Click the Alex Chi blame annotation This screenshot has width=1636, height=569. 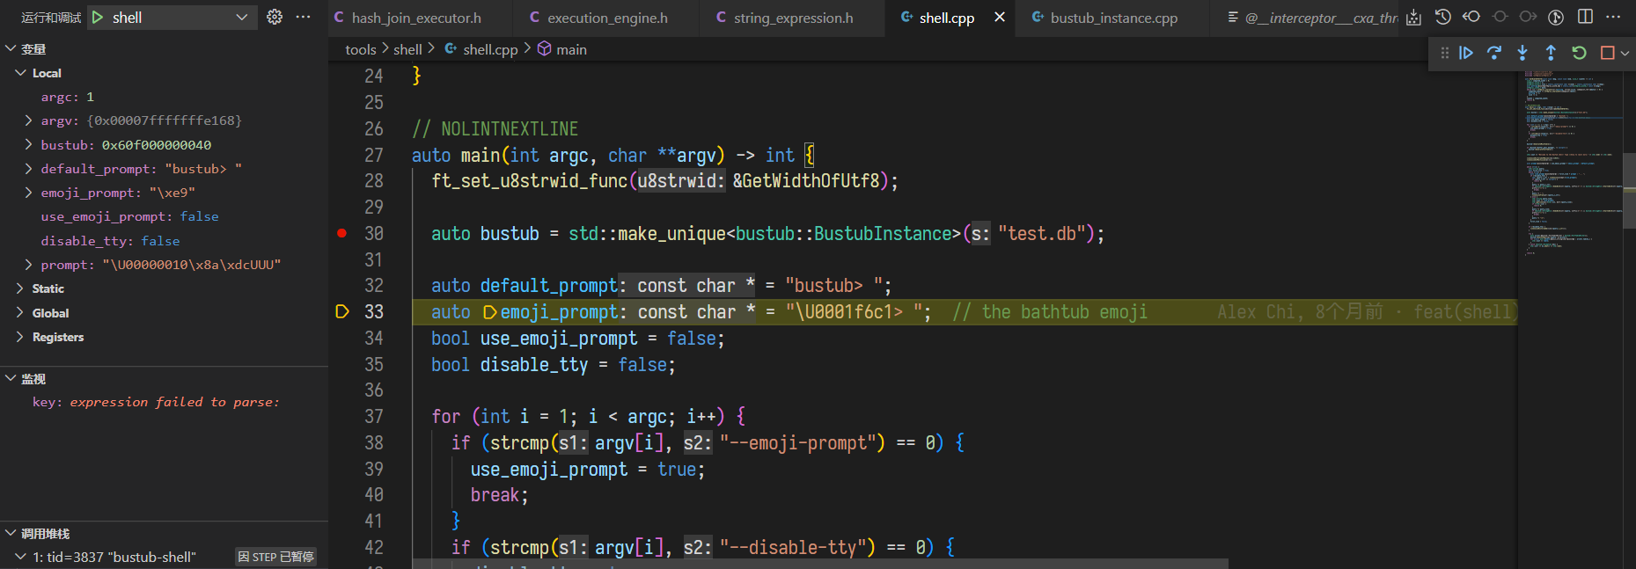[1367, 312]
